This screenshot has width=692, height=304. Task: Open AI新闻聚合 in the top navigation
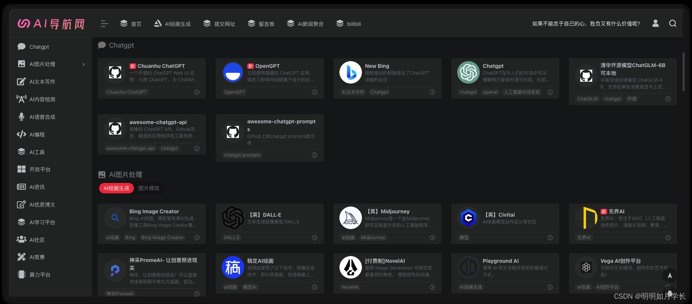(x=305, y=24)
